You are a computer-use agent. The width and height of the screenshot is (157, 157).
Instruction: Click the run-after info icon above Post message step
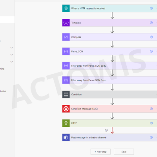click(x=106, y=130)
